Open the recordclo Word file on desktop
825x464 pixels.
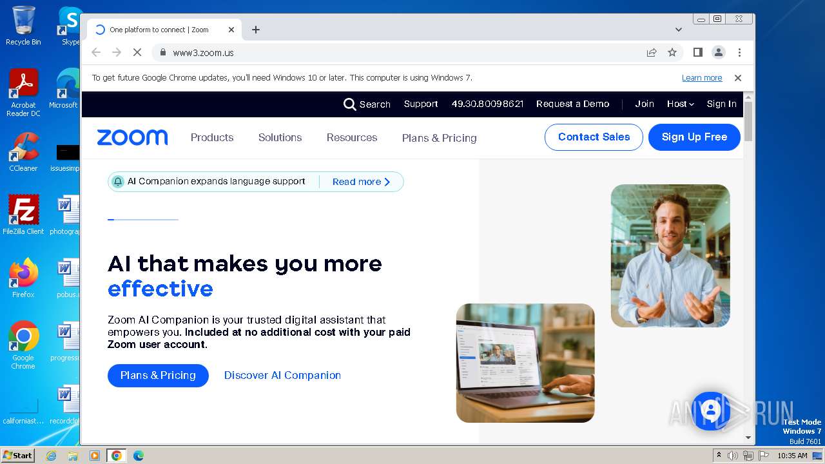65,405
